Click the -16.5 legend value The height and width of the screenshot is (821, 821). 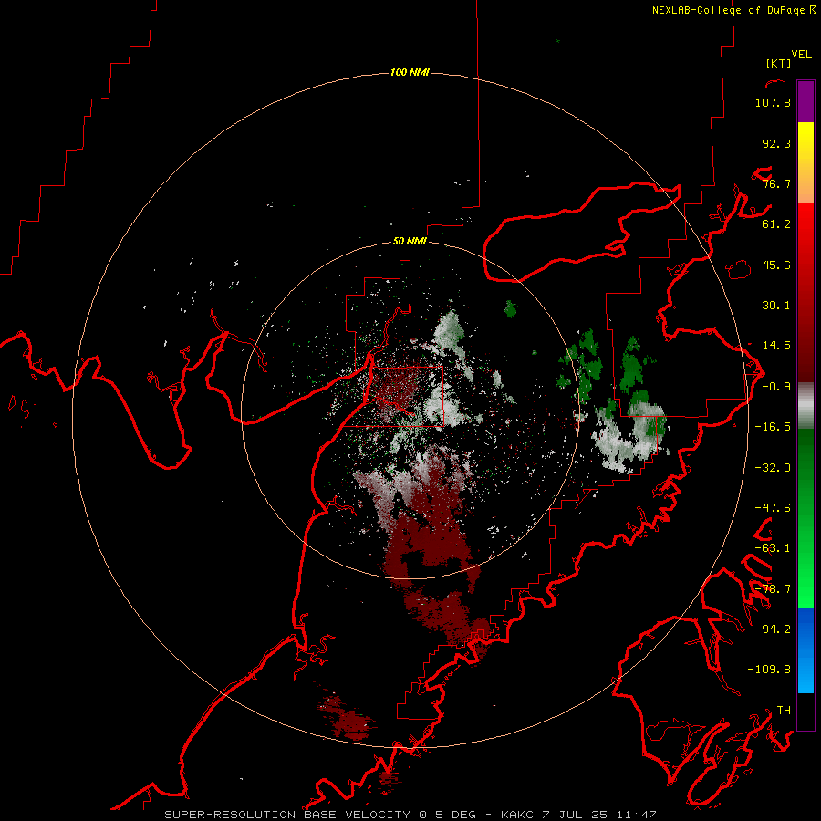773,427
